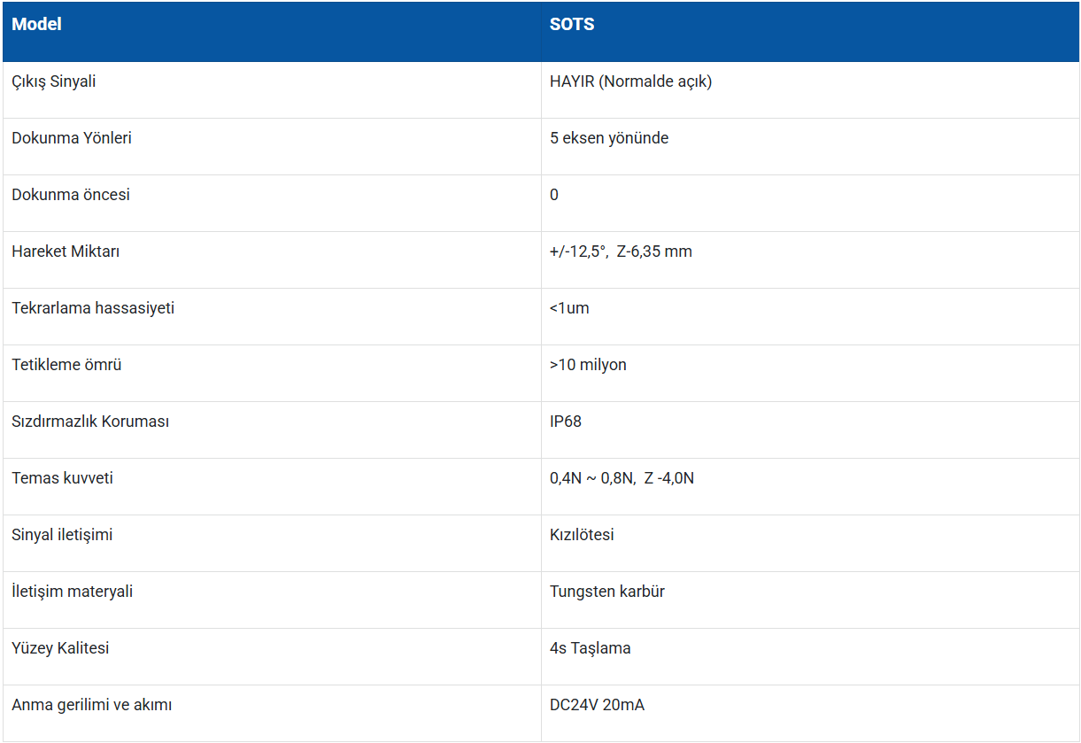This screenshot has width=1081, height=743.
Task: Click the Tungsten karbür value
Action: pyautogui.click(x=607, y=592)
